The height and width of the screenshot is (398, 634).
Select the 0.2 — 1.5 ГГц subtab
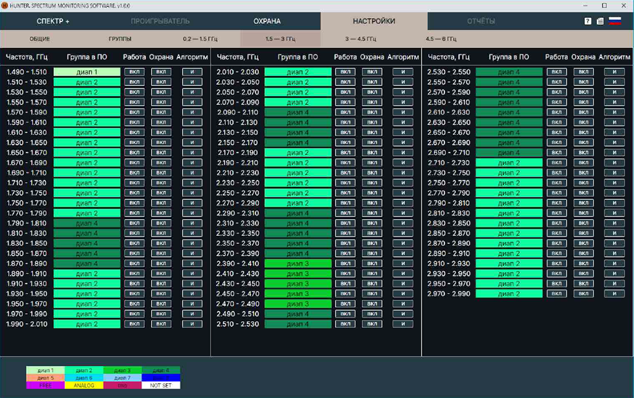[200, 39]
